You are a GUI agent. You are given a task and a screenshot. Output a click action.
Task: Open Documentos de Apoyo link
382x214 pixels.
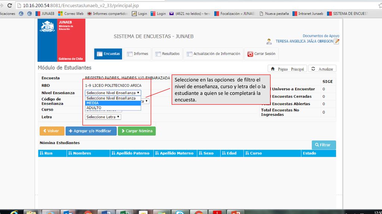tap(321, 36)
